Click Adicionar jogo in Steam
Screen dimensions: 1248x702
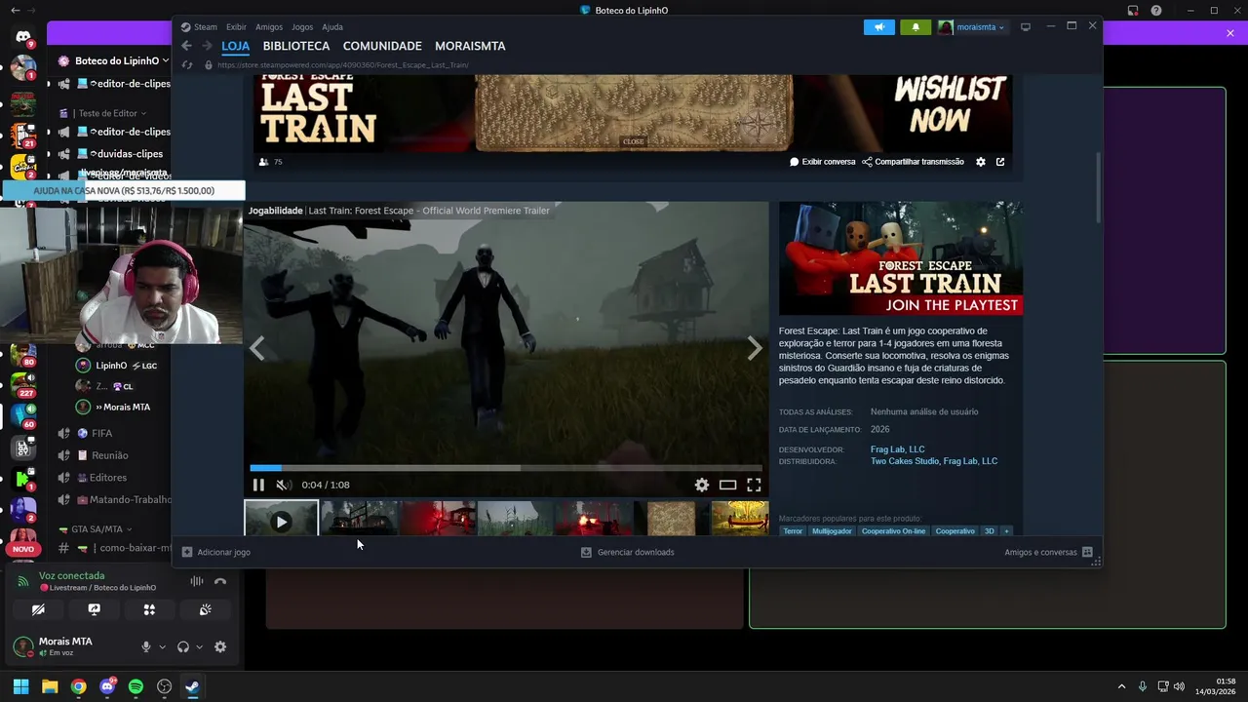(x=216, y=552)
